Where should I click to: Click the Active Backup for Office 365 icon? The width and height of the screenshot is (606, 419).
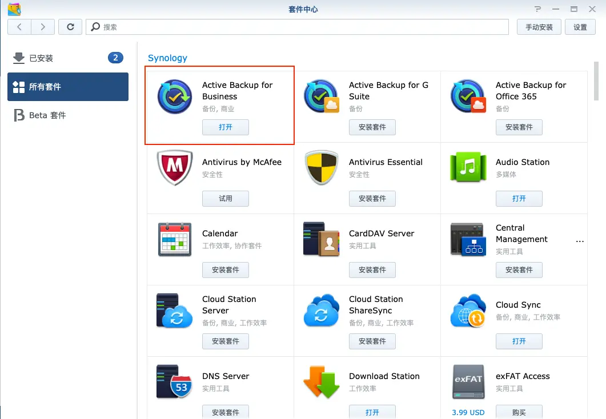[468, 96]
